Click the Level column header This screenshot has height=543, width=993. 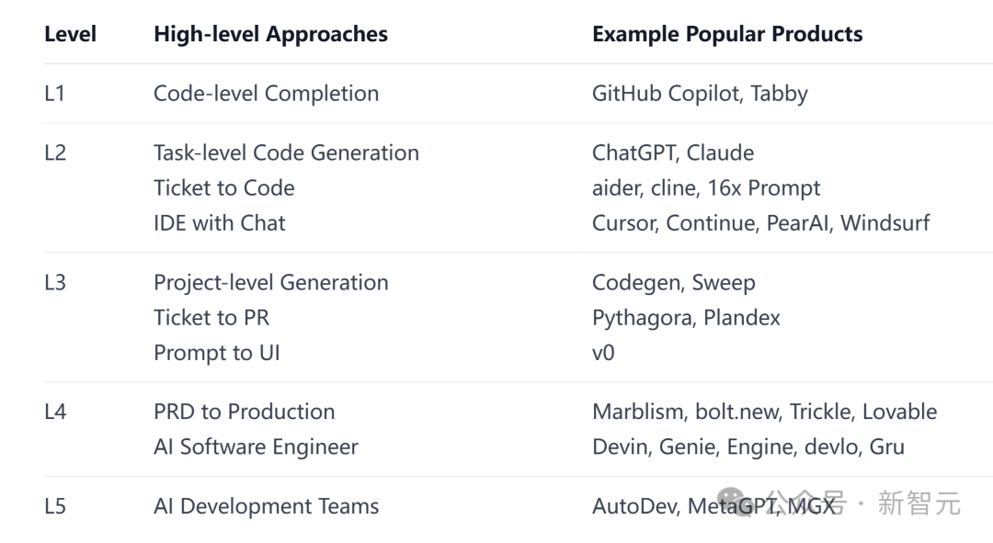coord(70,34)
